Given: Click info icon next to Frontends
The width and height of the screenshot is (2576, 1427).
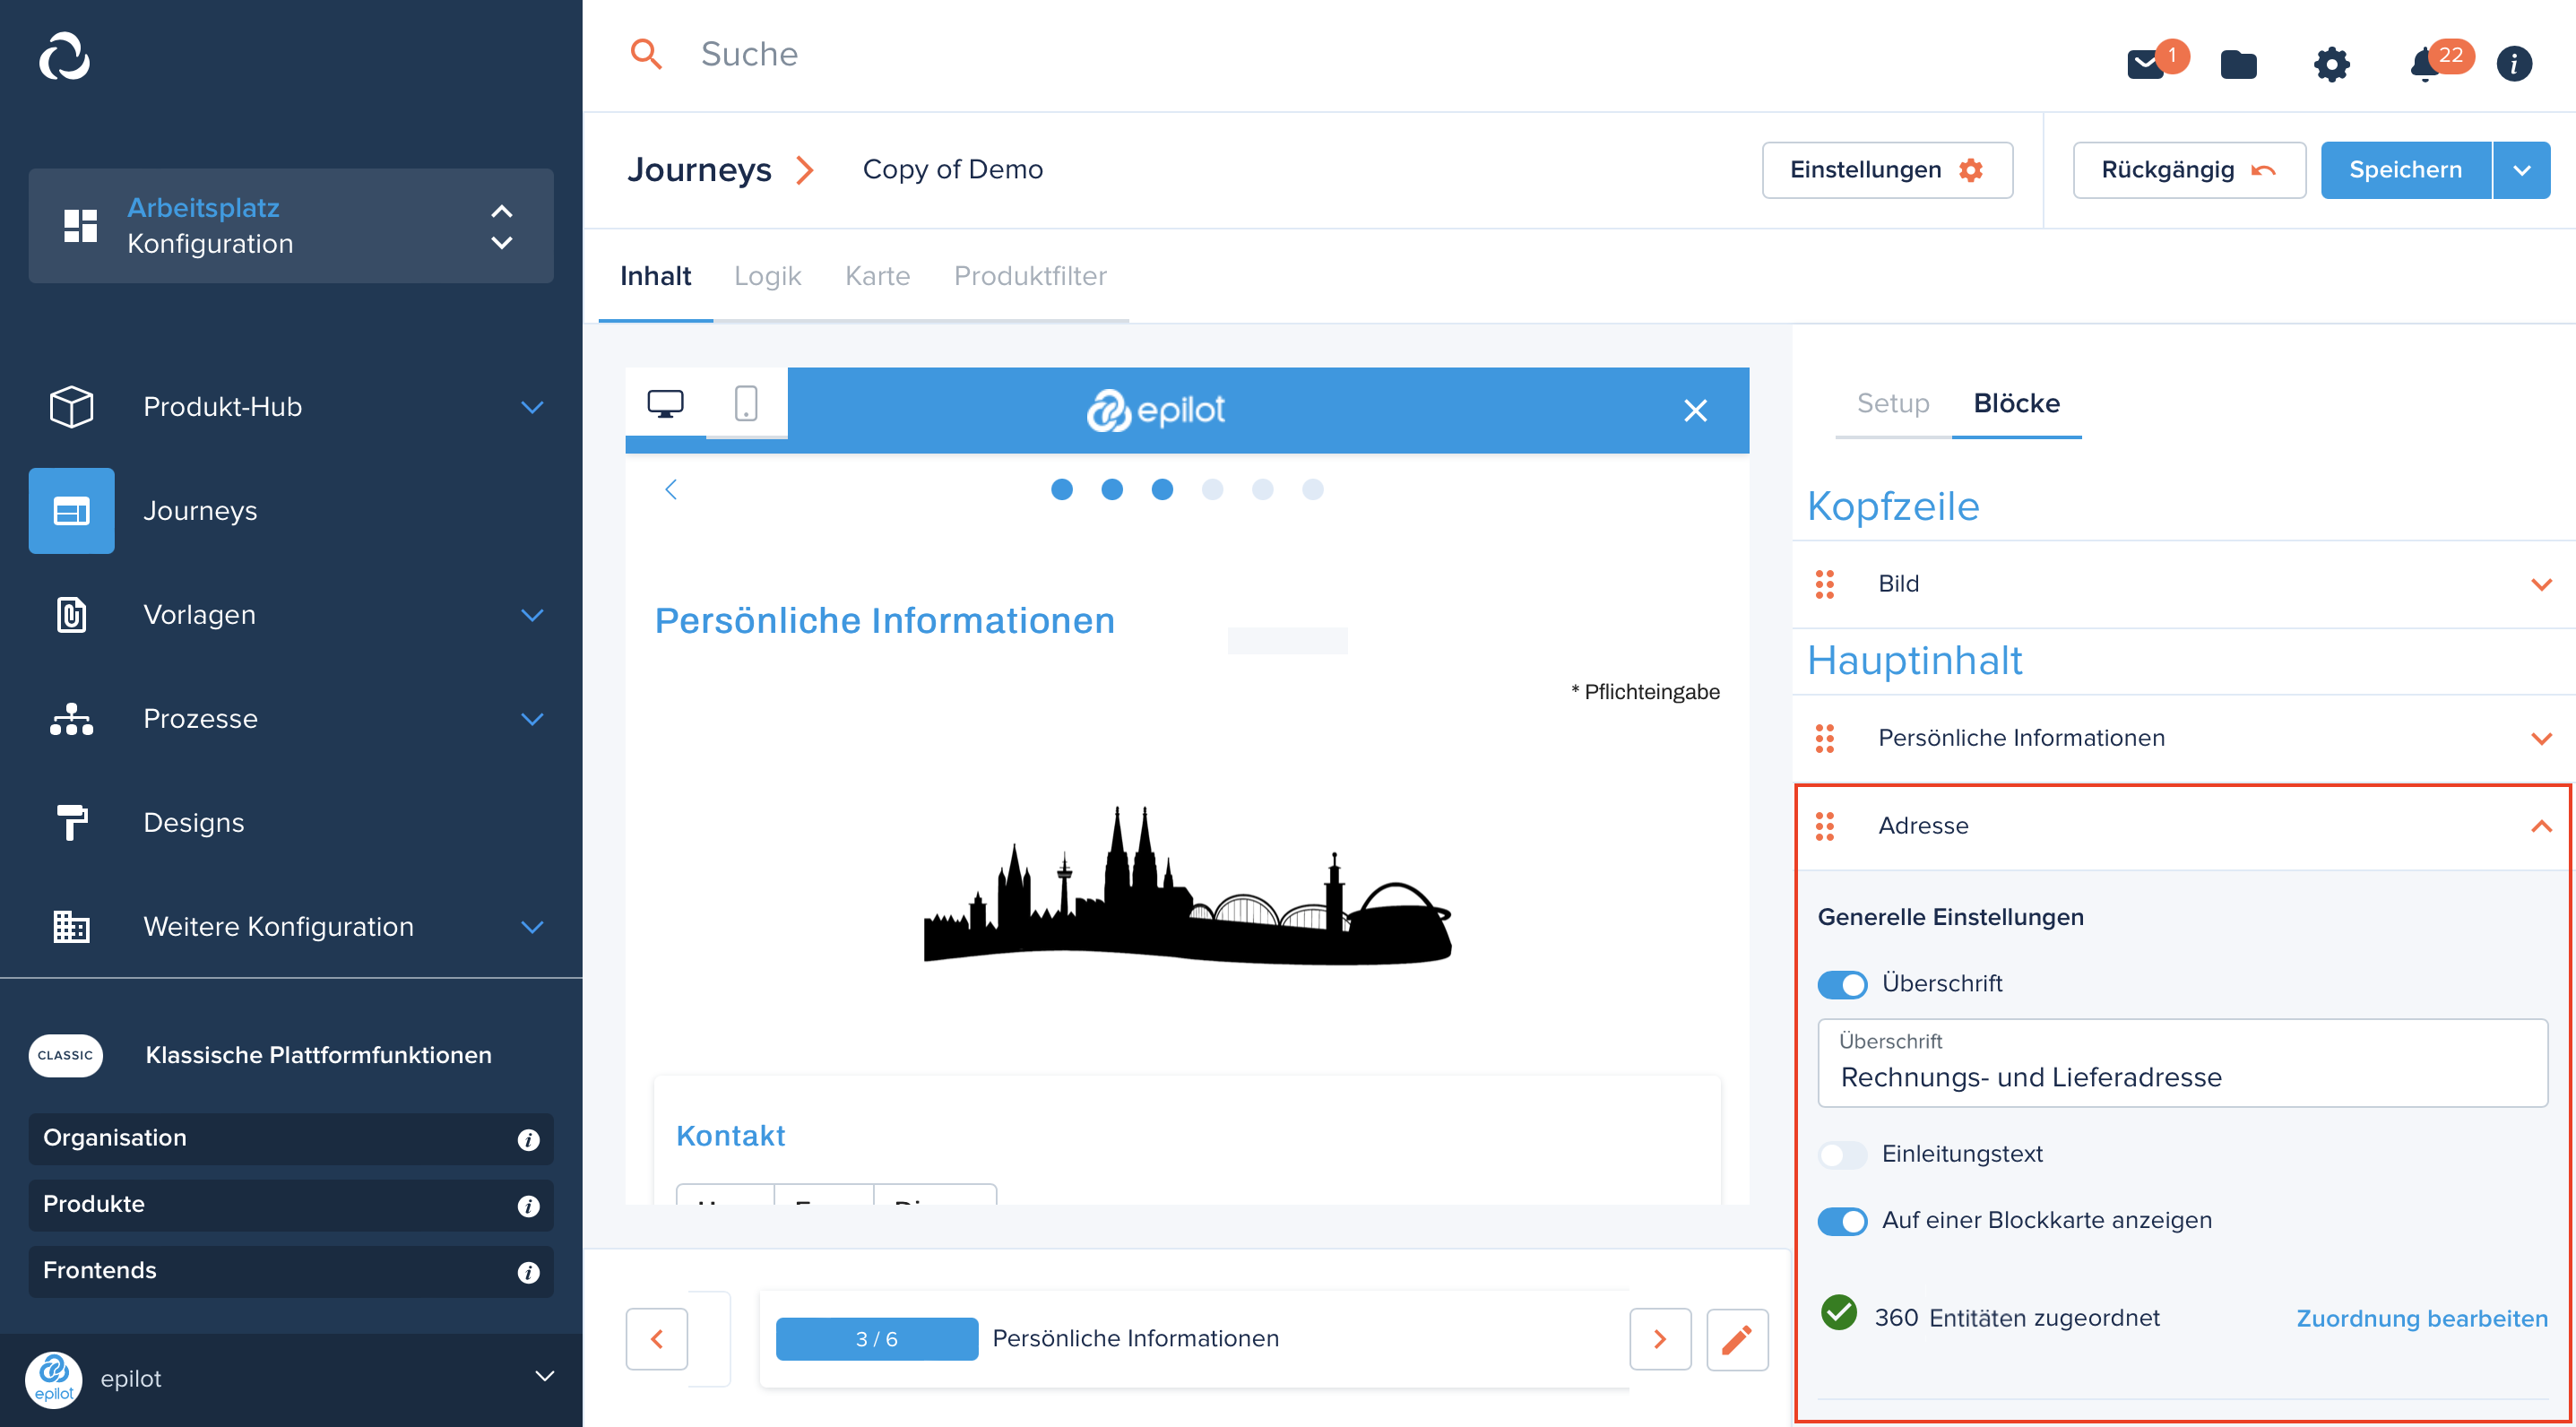Looking at the screenshot, I should (528, 1272).
